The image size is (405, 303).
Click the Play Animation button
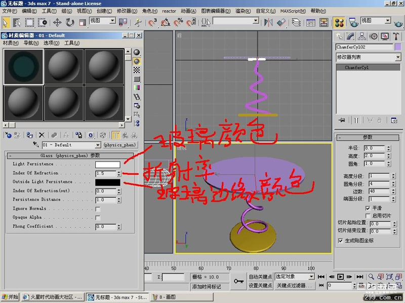coord(340,277)
